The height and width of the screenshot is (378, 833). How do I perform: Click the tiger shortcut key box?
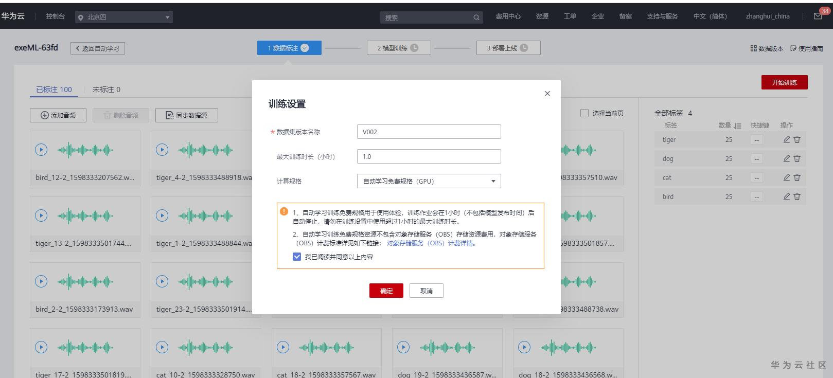tap(756, 140)
